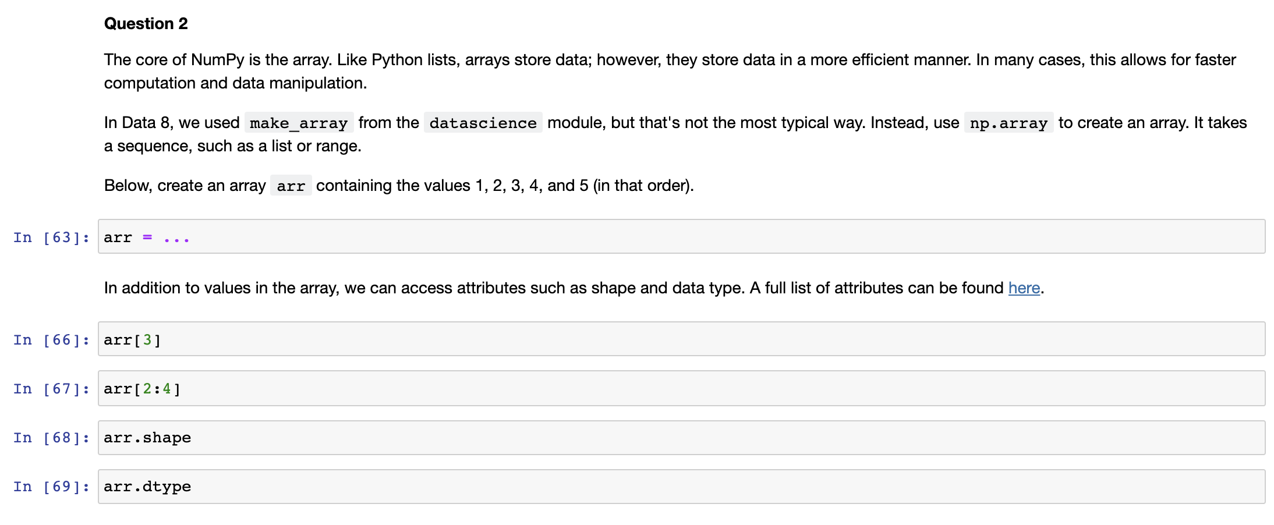Click the np.array inline code text
The height and width of the screenshot is (525, 1274).
pos(1008,123)
